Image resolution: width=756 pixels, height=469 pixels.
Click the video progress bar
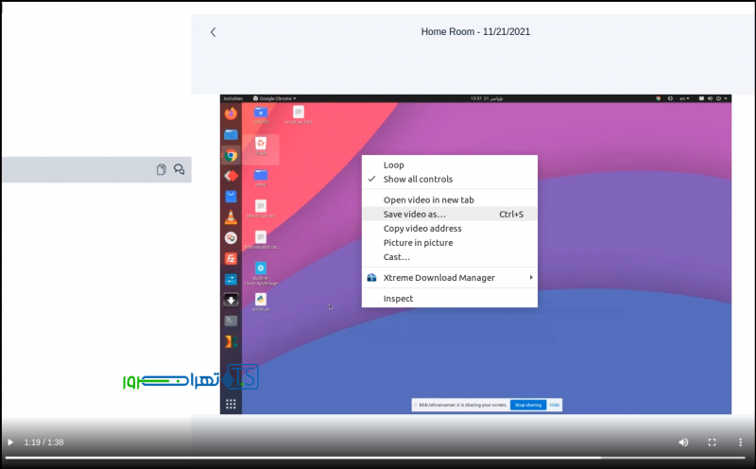(x=378, y=458)
